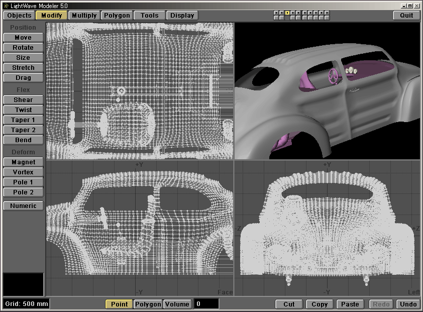The width and height of the screenshot is (423, 312).
Task: Set layer 10 as background layer
Action: 327,18
